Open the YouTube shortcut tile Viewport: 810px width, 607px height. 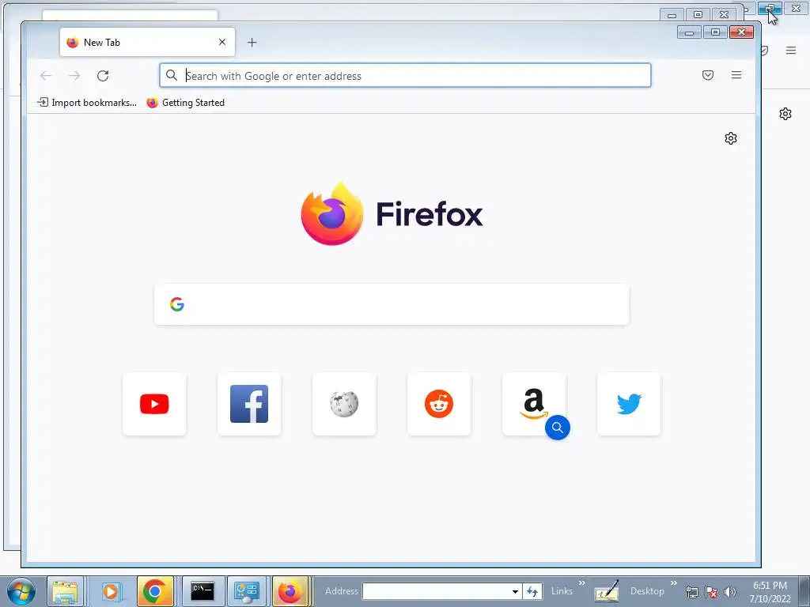[x=154, y=404]
